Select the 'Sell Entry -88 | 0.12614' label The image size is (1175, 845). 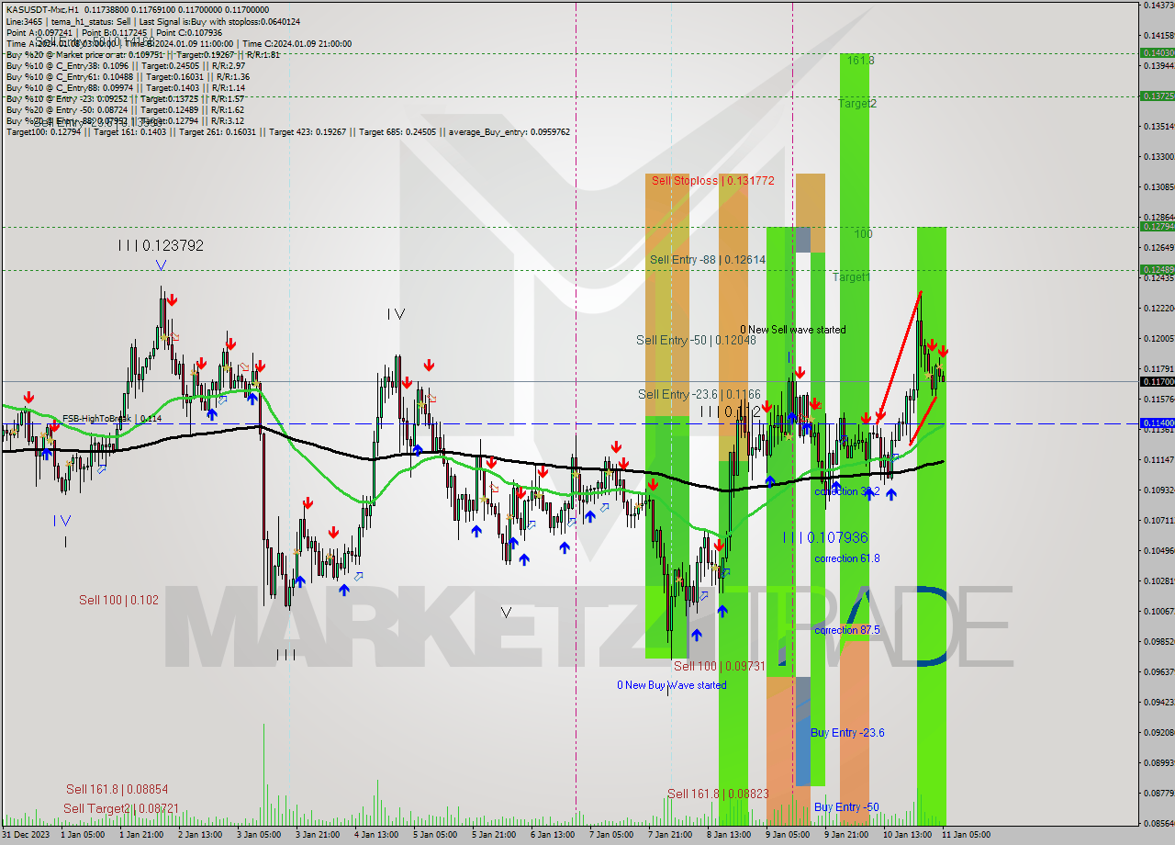coord(708,260)
